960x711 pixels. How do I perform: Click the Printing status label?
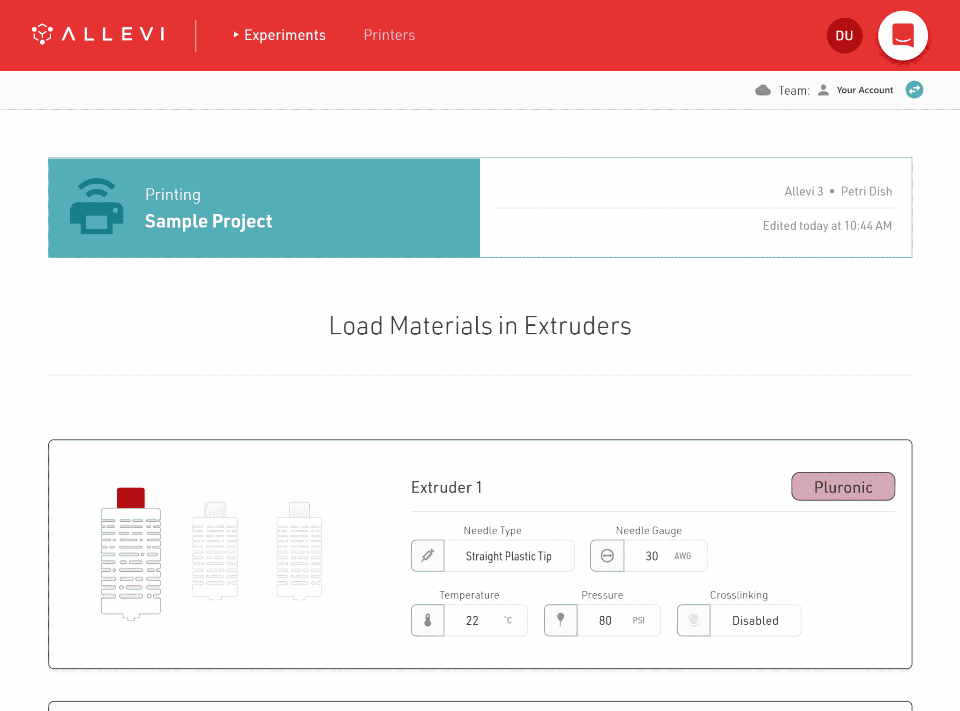click(172, 195)
